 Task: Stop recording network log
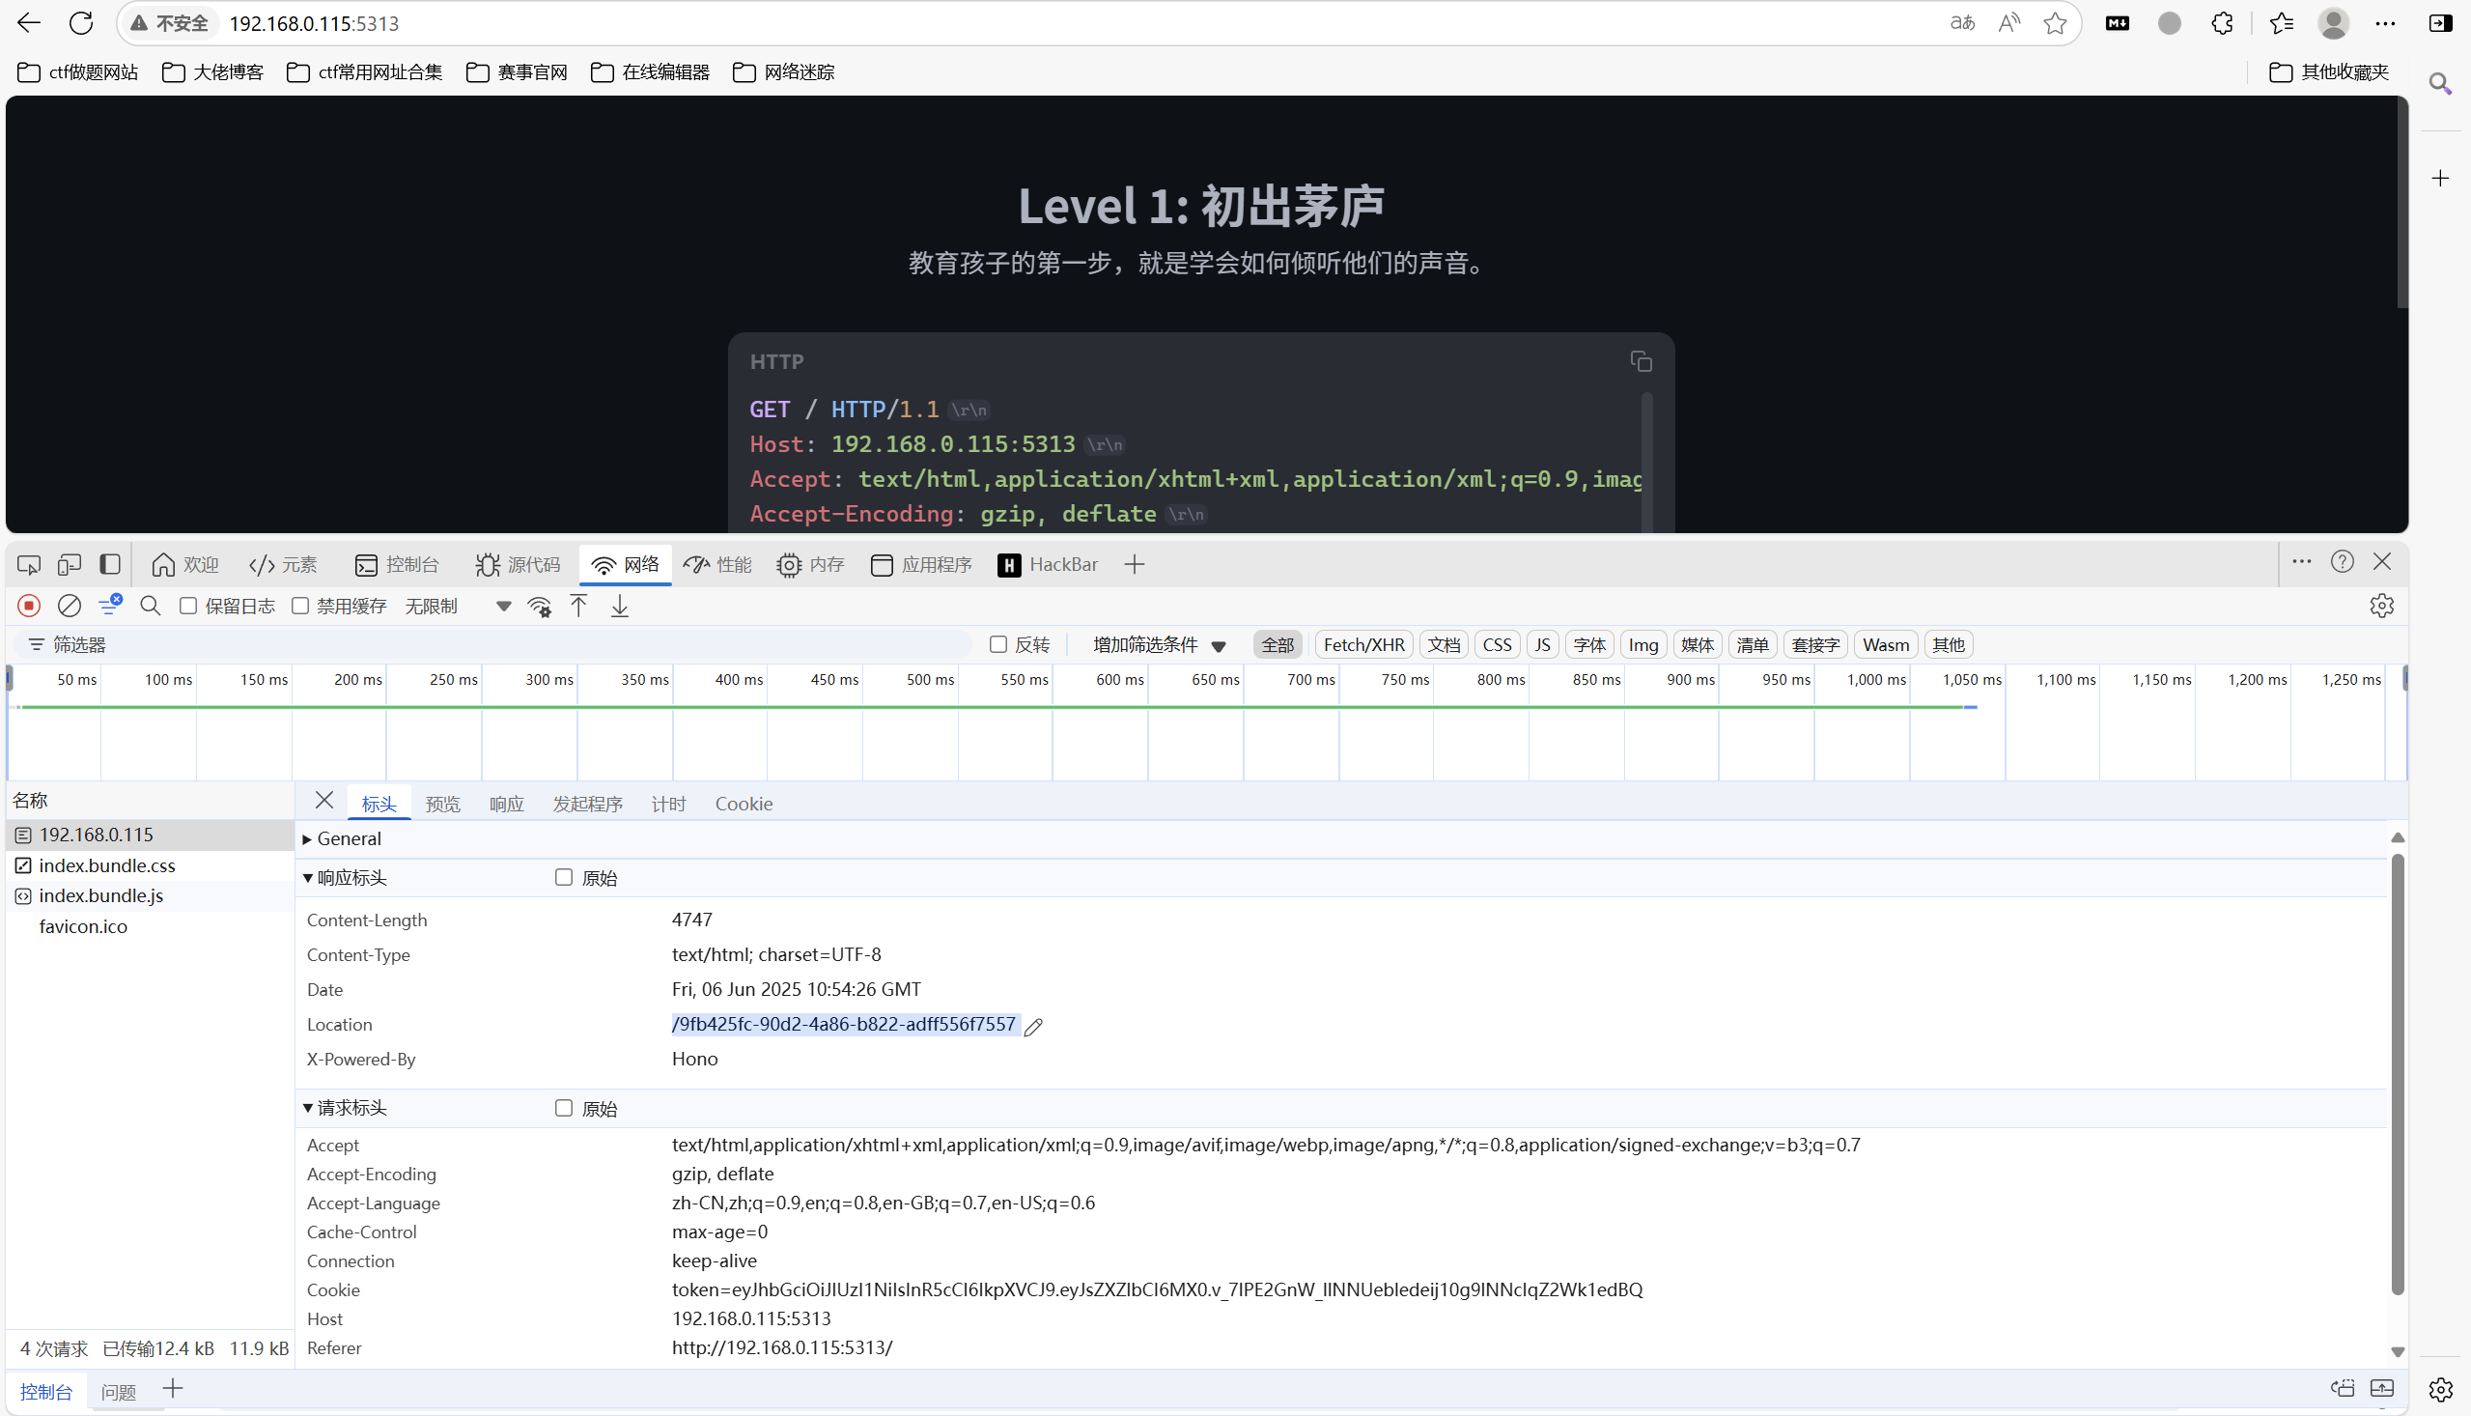pos(29,606)
